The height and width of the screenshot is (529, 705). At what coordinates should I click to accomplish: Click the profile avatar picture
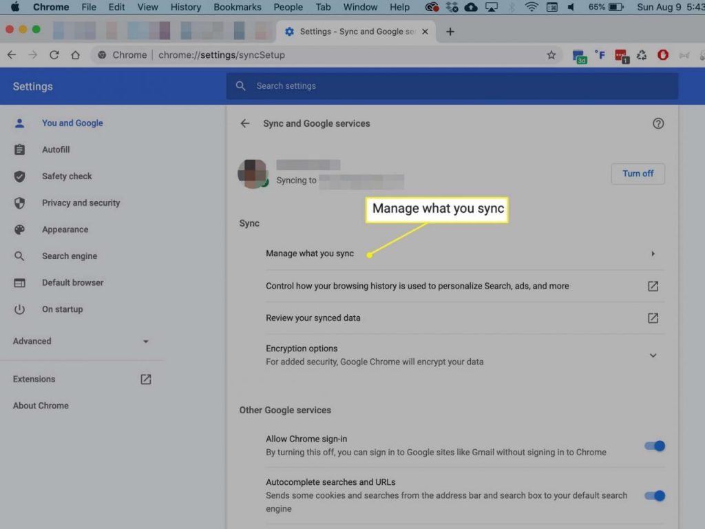[x=253, y=174]
